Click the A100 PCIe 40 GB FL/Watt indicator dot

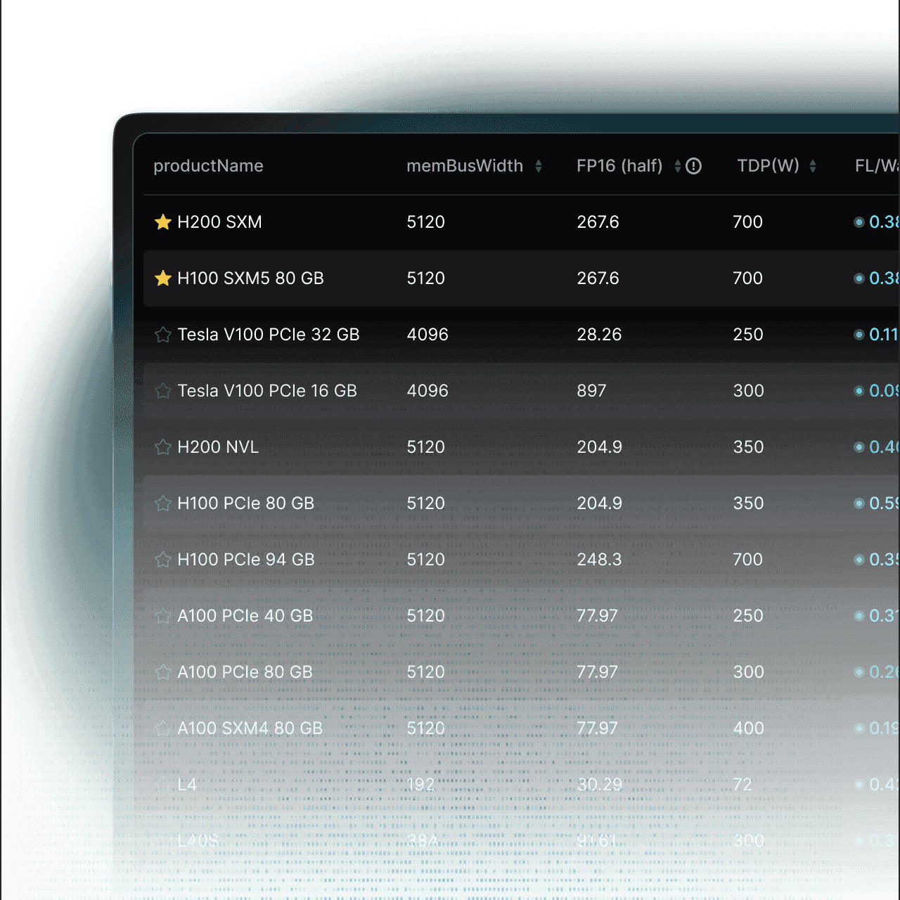point(859,616)
